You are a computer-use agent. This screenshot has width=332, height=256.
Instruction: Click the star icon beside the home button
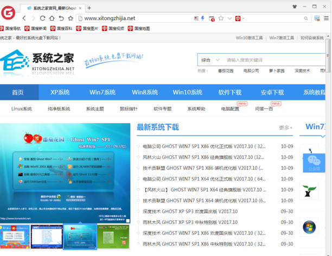71,18
